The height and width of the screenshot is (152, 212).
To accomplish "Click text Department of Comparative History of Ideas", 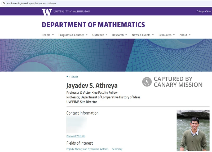I will point(111,97).
